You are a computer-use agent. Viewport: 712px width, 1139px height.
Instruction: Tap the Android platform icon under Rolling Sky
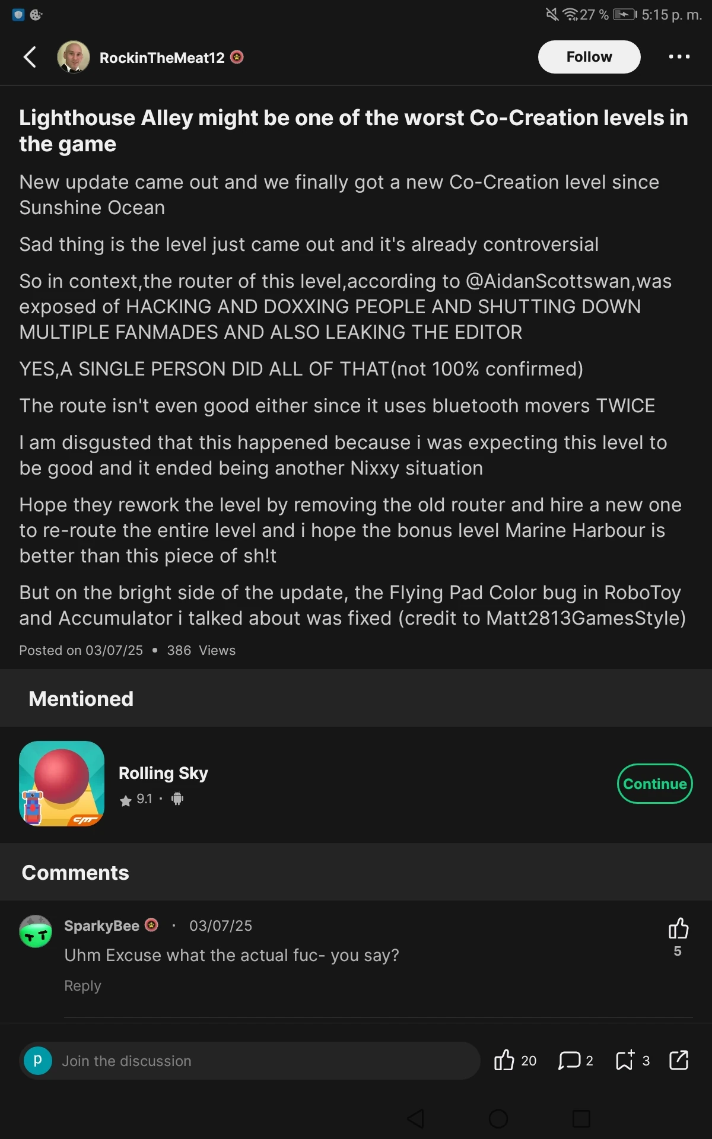[176, 799]
